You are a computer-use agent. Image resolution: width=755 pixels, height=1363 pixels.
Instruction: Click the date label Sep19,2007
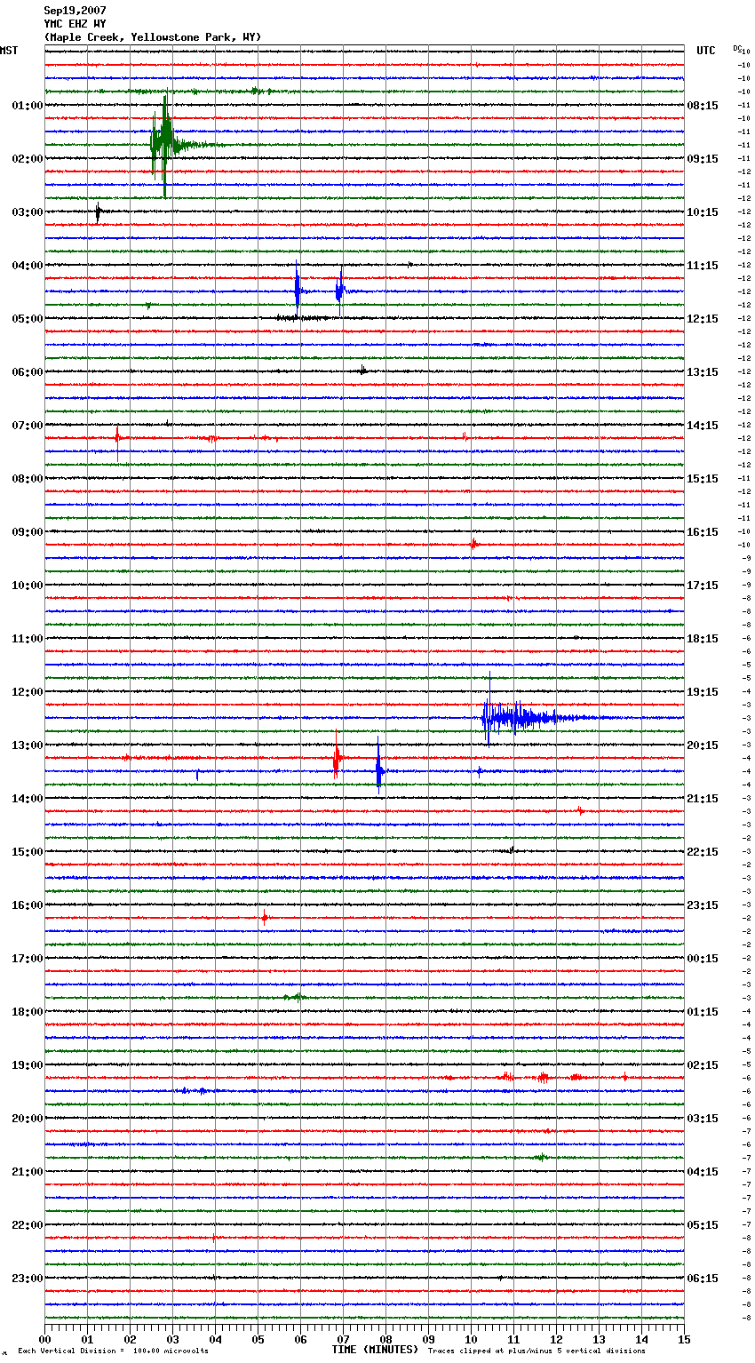(75, 11)
